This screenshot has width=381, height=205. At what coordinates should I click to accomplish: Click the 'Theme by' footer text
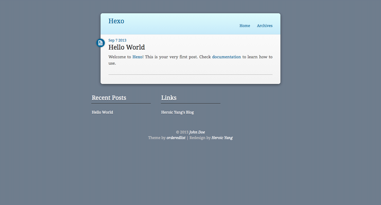[157, 138]
